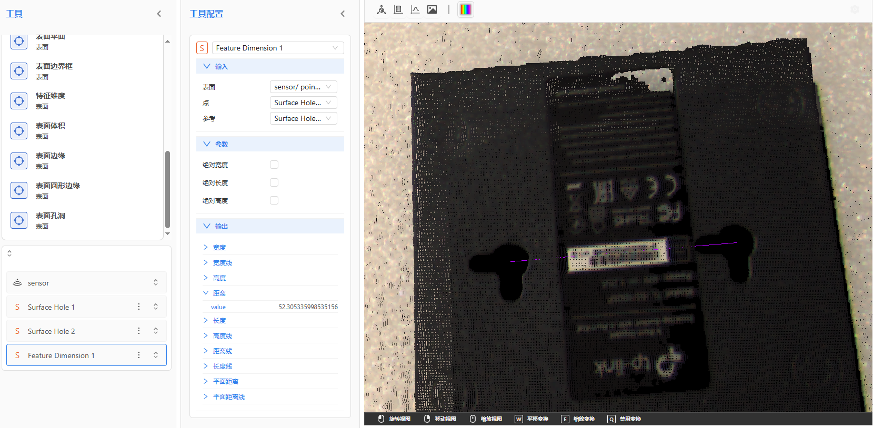873x428 pixels.
Task: Click the tool list vertical scrollbar
Action: coord(167,189)
